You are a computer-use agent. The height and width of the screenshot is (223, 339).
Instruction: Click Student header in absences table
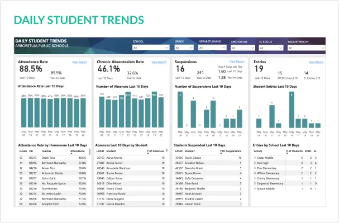coord(111,151)
